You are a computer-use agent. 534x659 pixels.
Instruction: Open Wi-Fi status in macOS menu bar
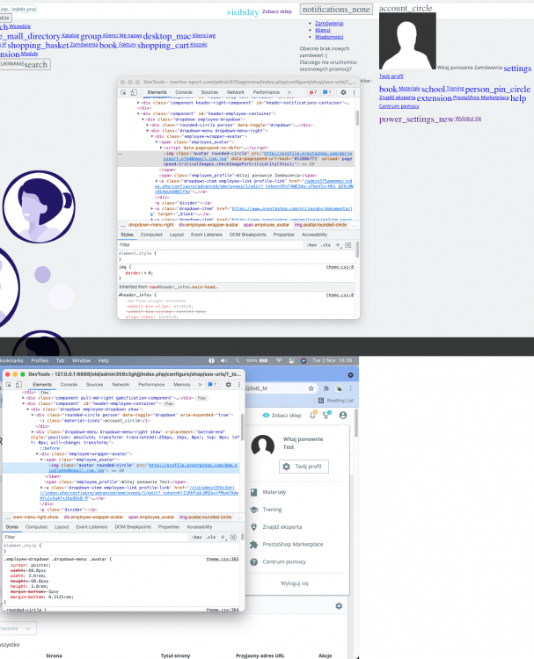(279, 360)
